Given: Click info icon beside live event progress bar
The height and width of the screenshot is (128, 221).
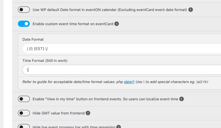Looking at the screenshot, I should coord(119,127).
